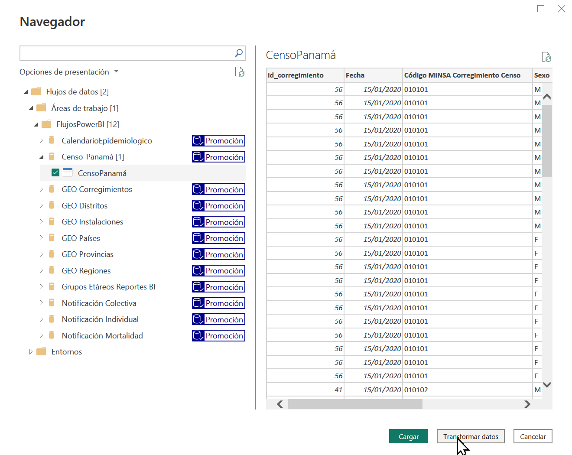Click Promoción badge for Censo-Panamá

pos(218,157)
